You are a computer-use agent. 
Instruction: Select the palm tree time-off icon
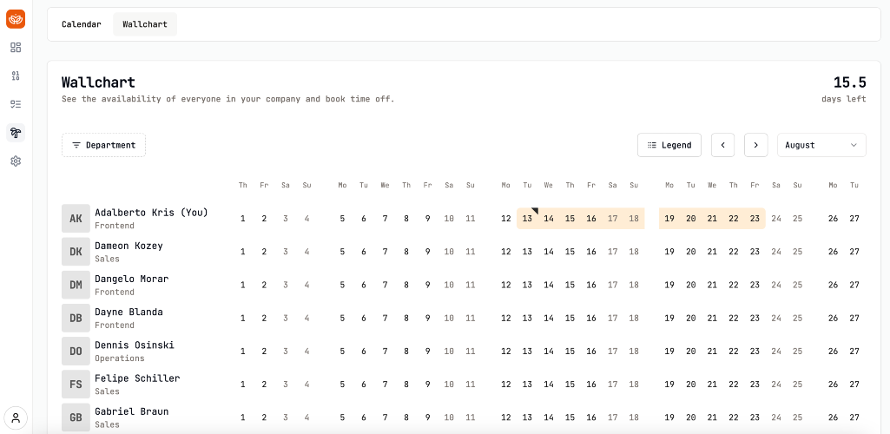click(16, 133)
